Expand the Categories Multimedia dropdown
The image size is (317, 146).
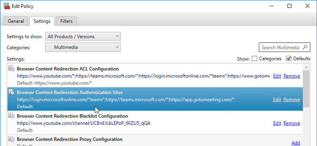(83, 47)
